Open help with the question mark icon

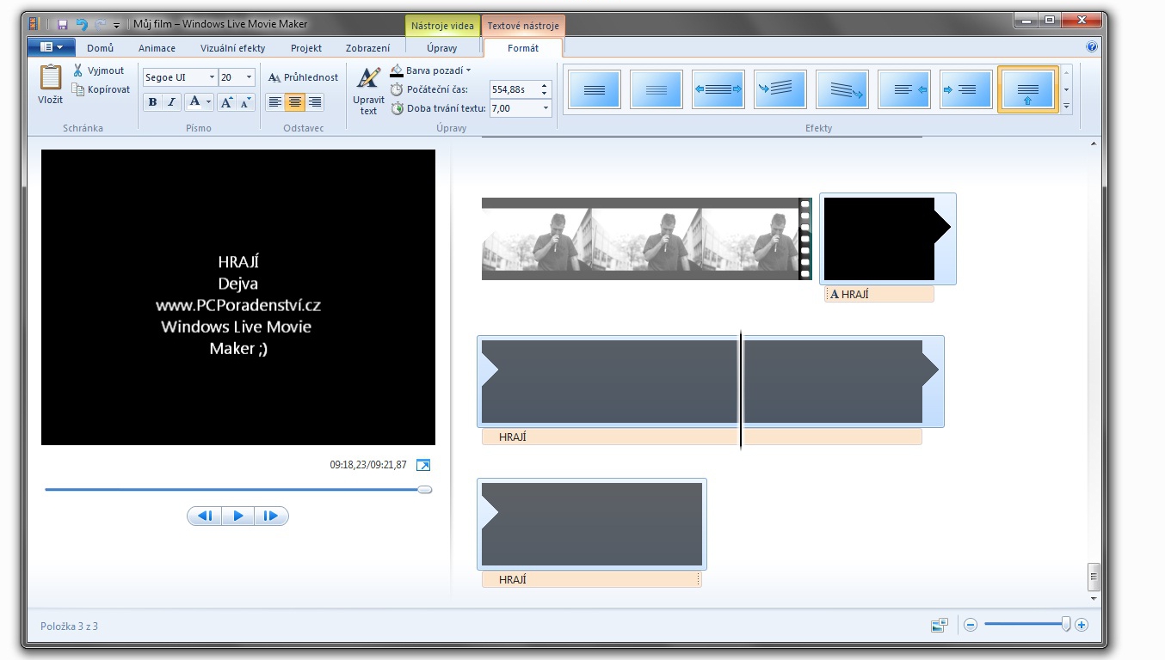[x=1092, y=47]
